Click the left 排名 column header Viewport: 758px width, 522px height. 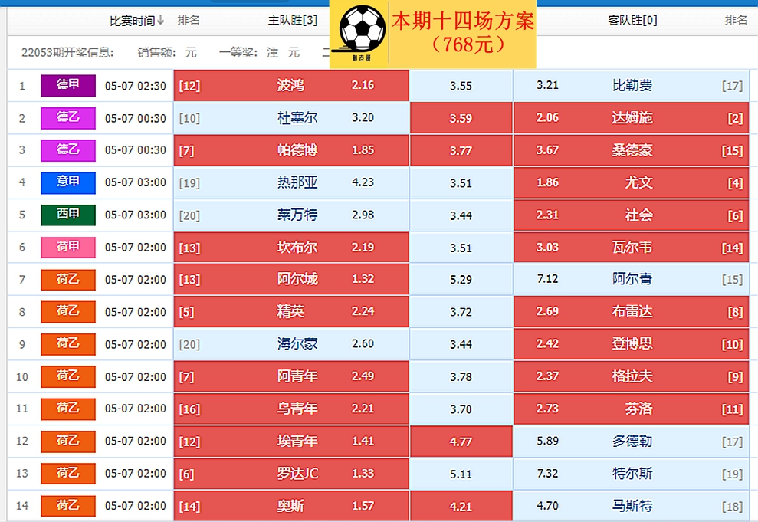189,20
